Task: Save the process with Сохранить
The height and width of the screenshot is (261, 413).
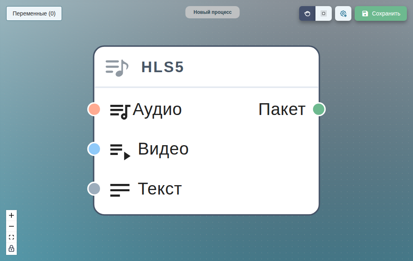Action: [x=381, y=13]
